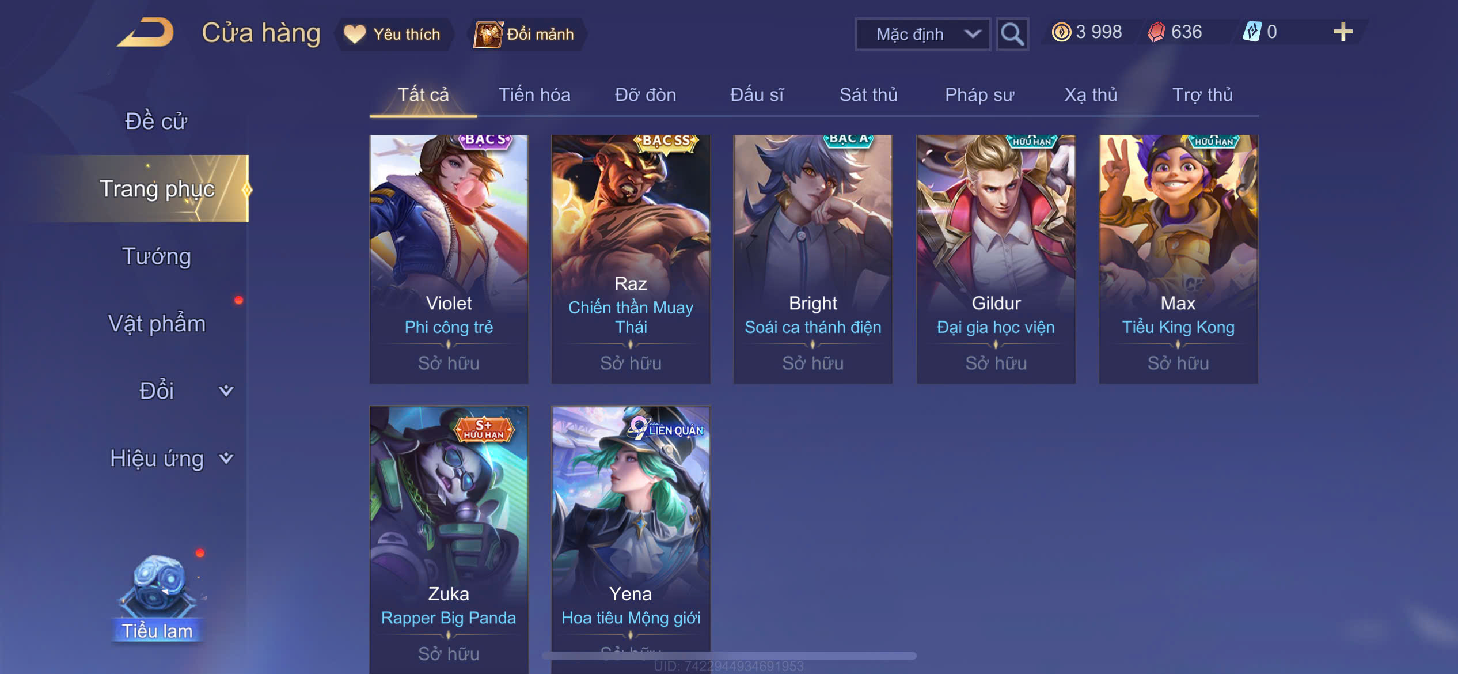The width and height of the screenshot is (1458, 674).
Task: Switch to the Pháp sư tab
Action: click(x=979, y=94)
